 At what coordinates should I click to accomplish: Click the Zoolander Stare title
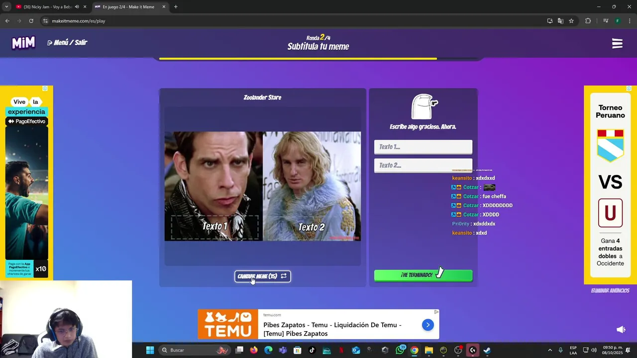tap(262, 97)
